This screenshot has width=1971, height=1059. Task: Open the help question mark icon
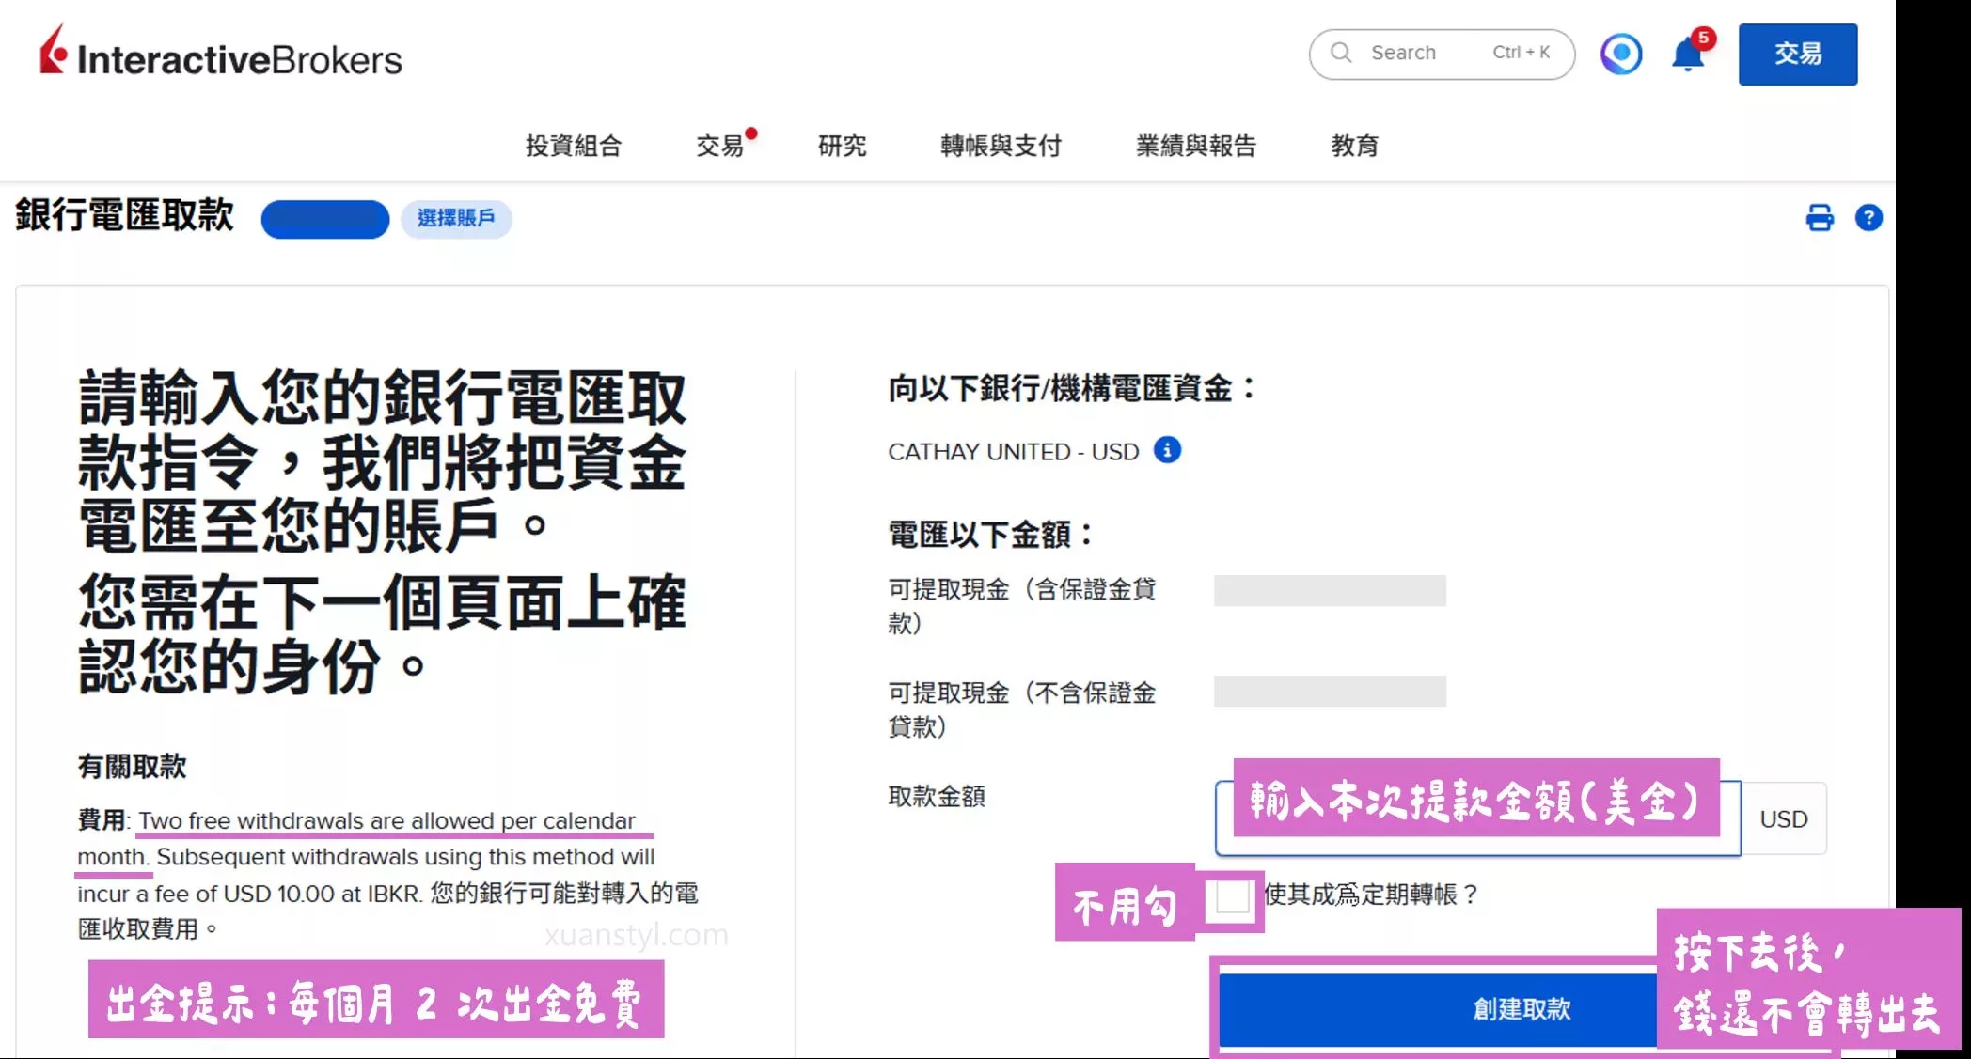pyautogui.click(x=1869, y=218)
